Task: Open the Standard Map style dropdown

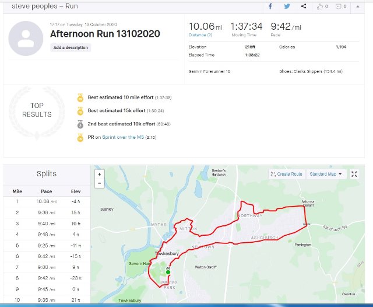Action: (326, 174)
